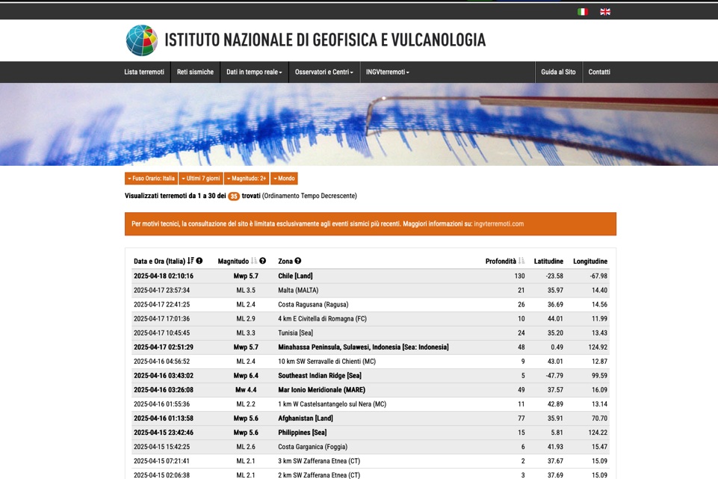718x479 pixels.
Task: Click the info icon next to Zona header
Action: click(297, 261)
